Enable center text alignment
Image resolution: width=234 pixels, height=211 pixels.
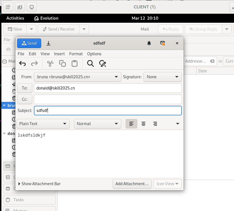pyautogui.click(x=143, y=124)
